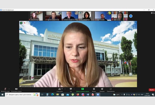
Task: Change the view layout with Вид
Action: [x=153, y=13]
